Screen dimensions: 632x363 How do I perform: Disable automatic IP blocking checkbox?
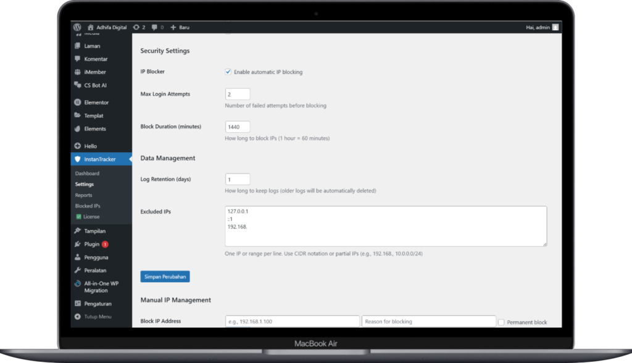point(228,72)
